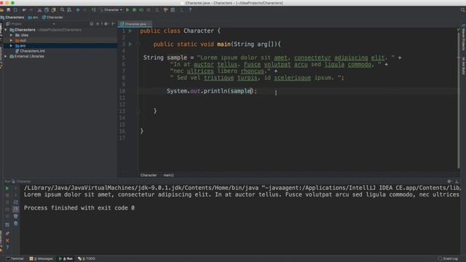Rerun Character in the Run tool window
Viewport: 466px width, 262px height.
(x=7, y=188)
